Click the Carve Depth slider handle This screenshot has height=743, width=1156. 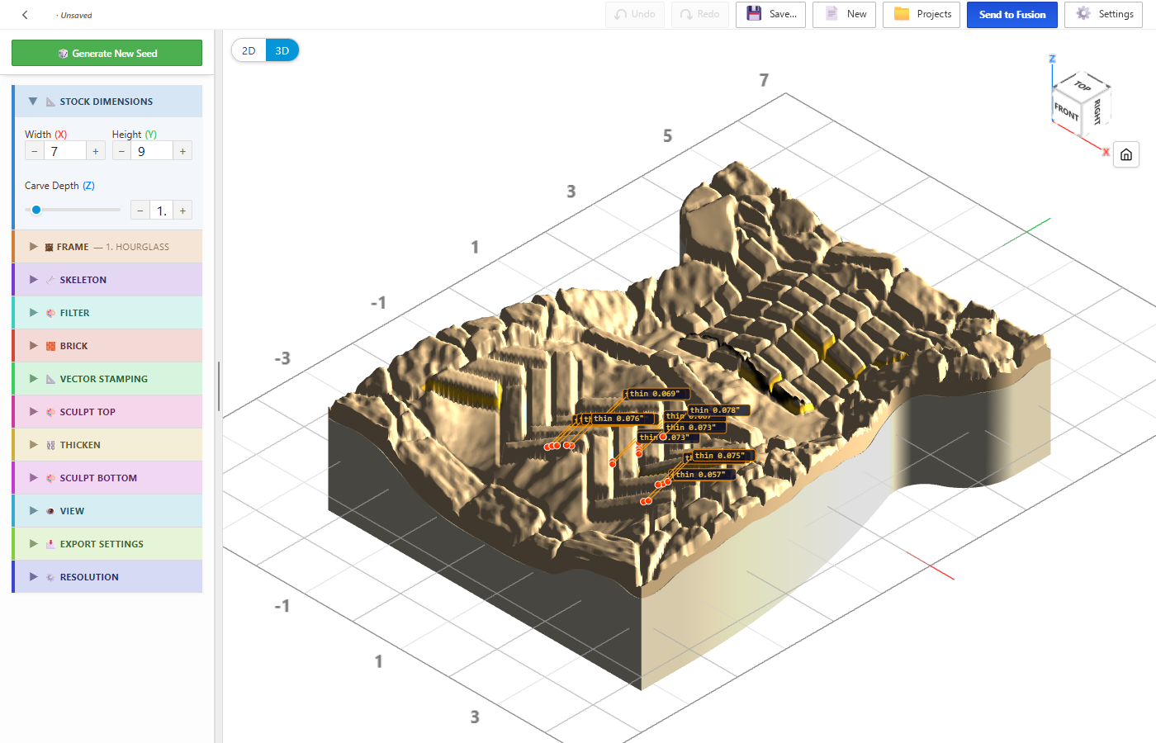36,210
